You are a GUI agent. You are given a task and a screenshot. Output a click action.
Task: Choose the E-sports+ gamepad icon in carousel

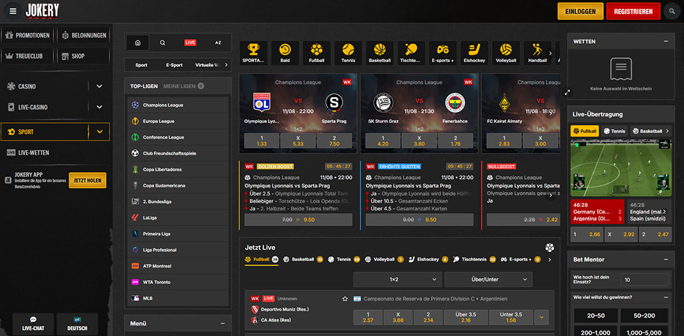click(443, 53)
